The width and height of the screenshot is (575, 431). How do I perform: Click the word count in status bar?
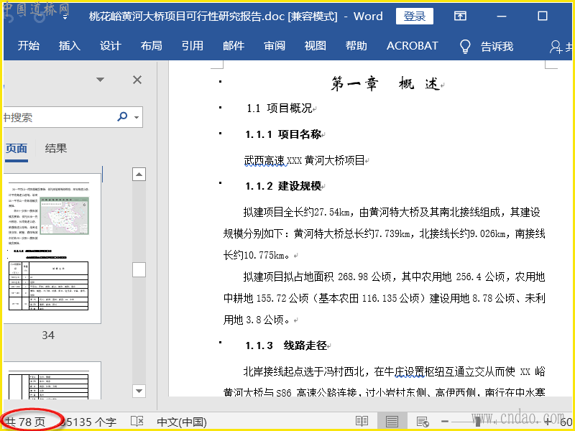click(88, 422)
